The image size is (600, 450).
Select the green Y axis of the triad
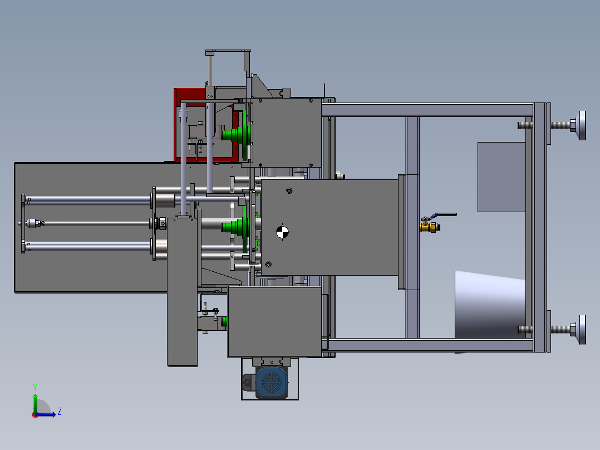35,403
